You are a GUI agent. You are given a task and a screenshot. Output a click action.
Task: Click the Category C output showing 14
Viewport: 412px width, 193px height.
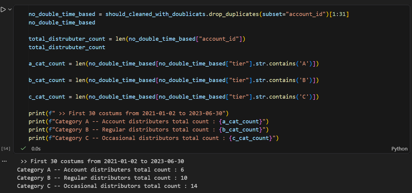107,186
